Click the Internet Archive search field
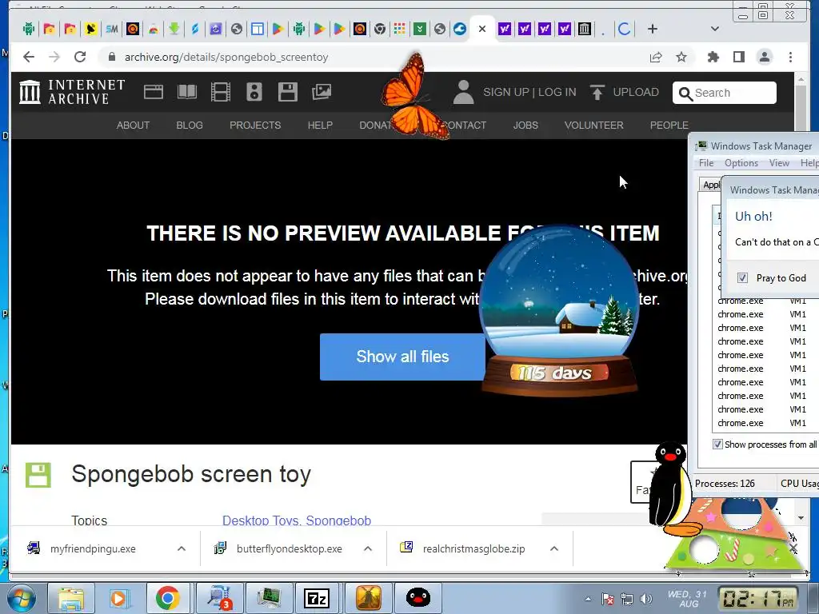 (x=725, y=93)
